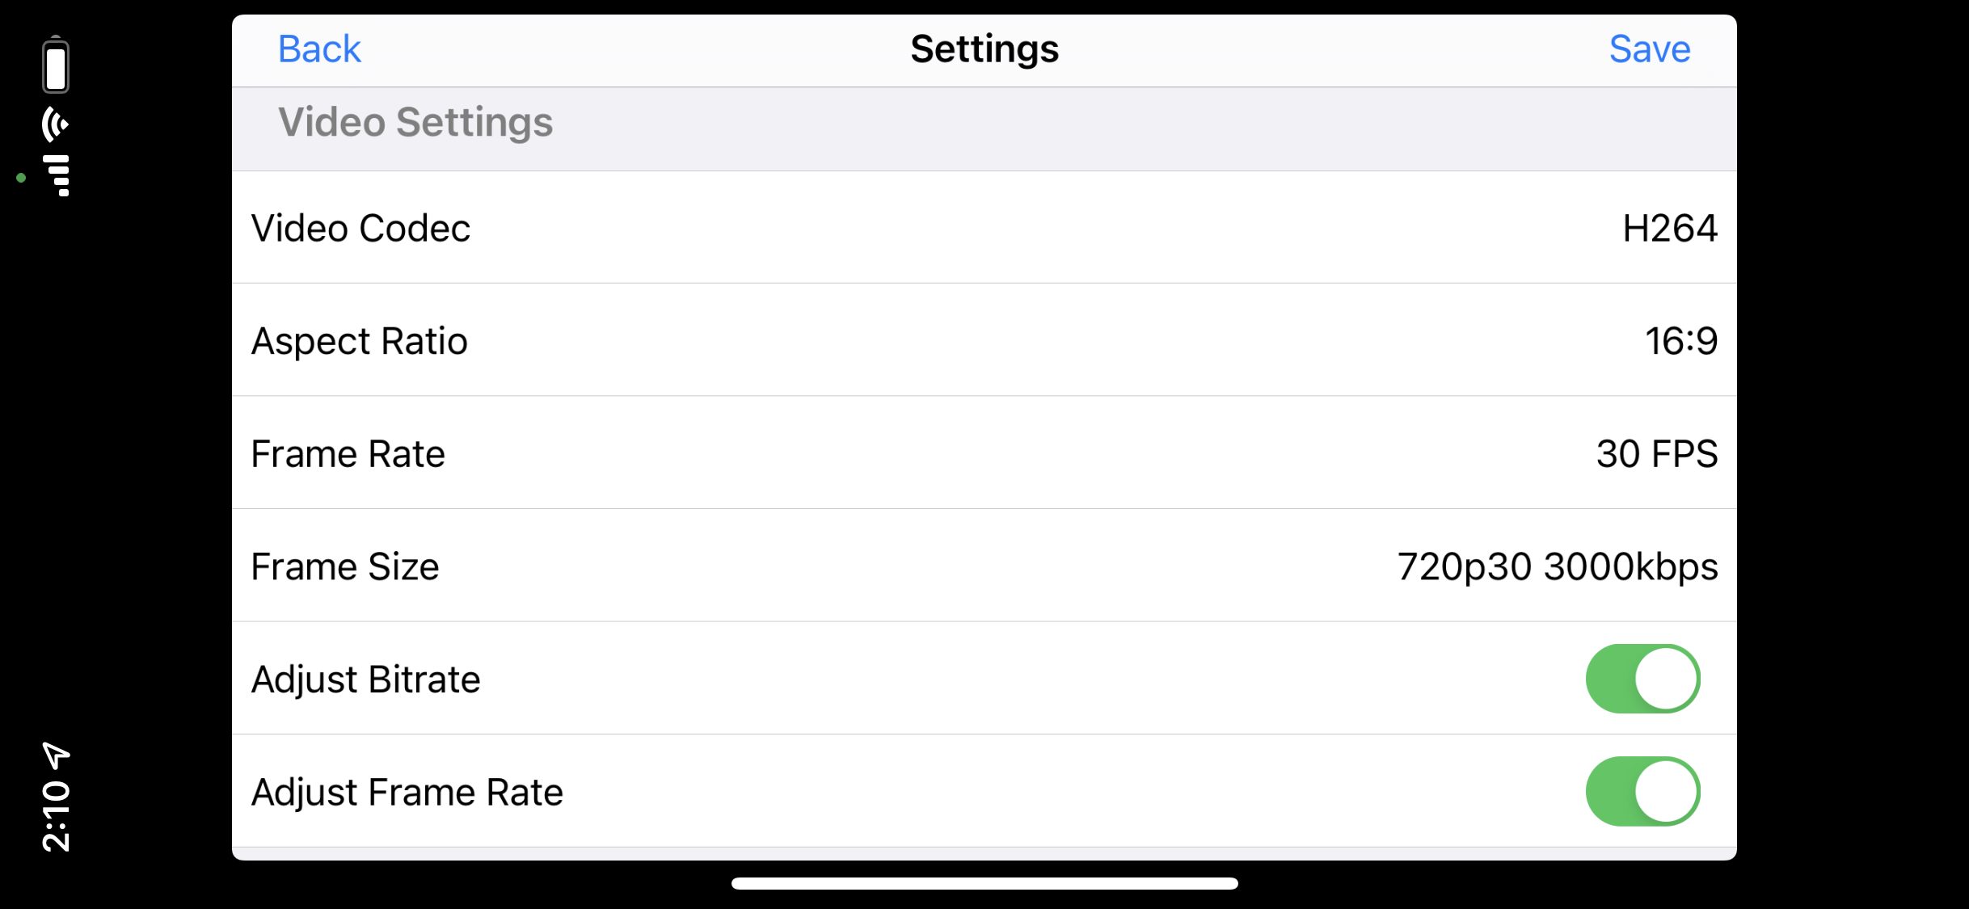Tap the cellular signal bars icon
This screenshot has height=909, width=1969.
point(56,175)
